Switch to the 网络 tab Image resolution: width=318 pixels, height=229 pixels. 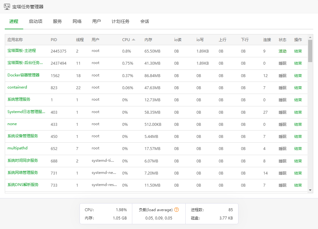tap(77, 21)
